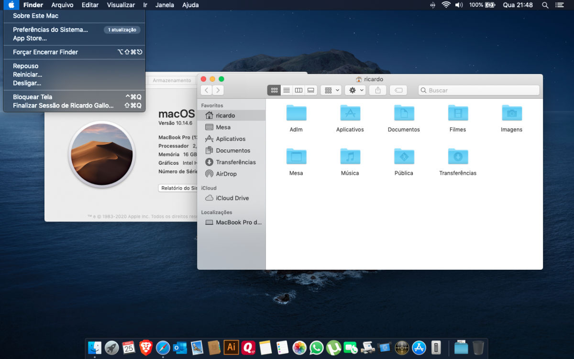Open Photos app in the dock

coord(299,348)
